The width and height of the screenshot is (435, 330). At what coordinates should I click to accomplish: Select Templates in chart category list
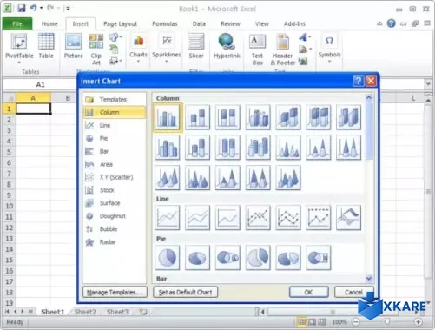pyautogui.click(x=115, y=100)
